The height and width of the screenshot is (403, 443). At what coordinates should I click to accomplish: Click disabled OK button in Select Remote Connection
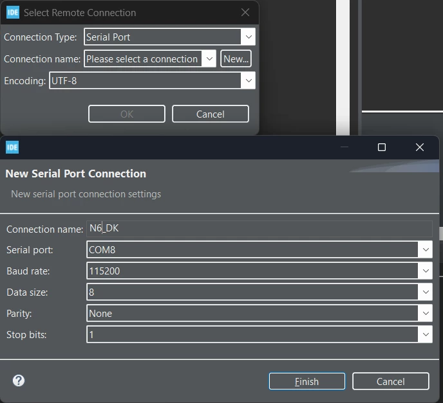(x=127, y=114)
